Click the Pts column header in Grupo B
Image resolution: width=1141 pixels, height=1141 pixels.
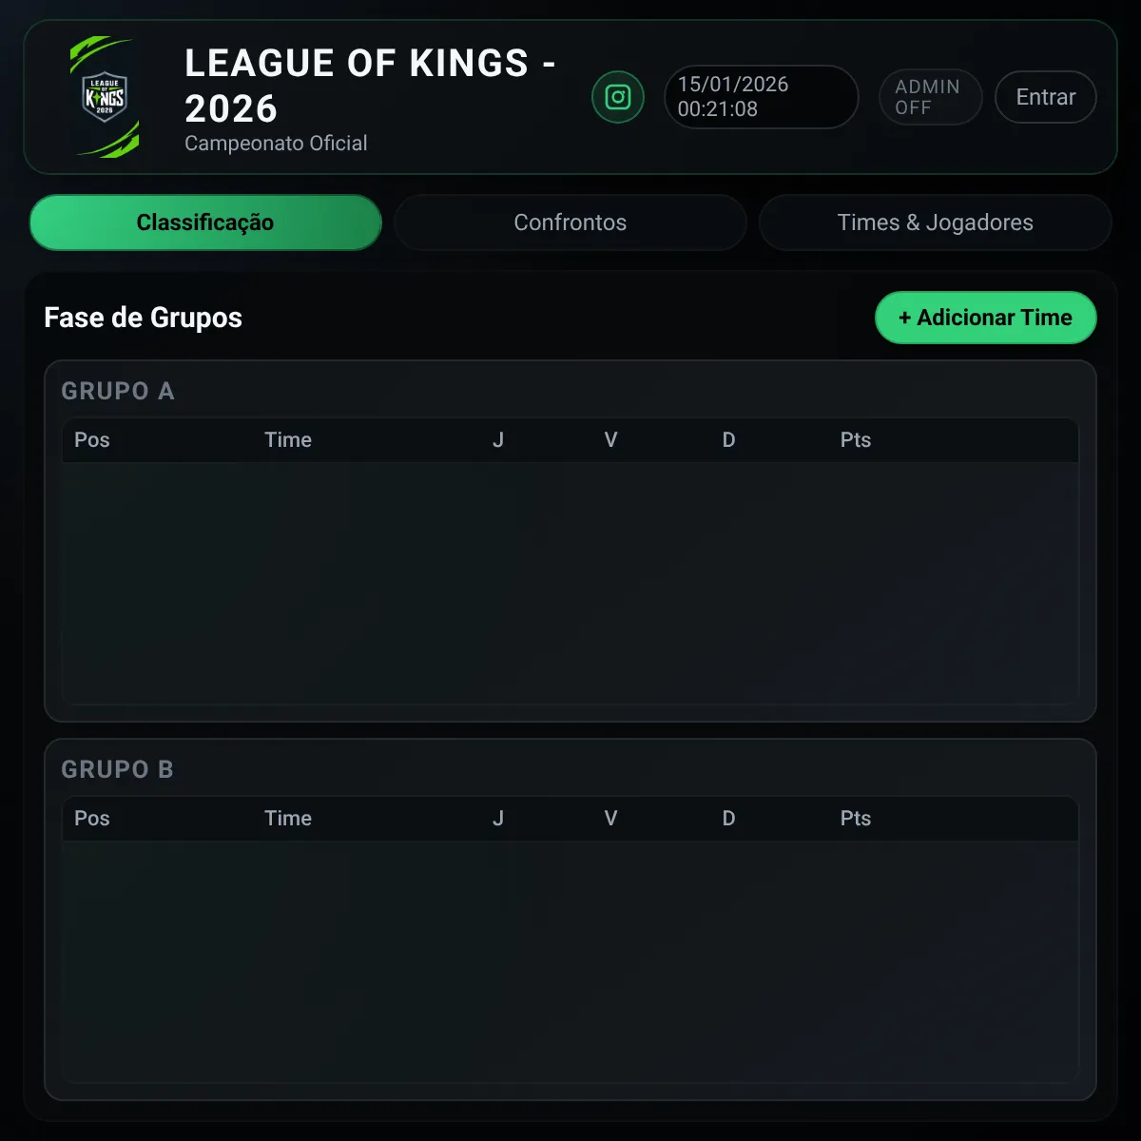[856, 819]
